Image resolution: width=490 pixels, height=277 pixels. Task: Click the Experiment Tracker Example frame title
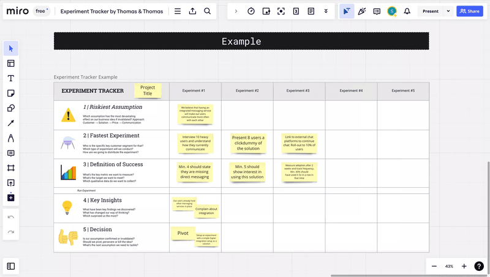tap(86, 77)
